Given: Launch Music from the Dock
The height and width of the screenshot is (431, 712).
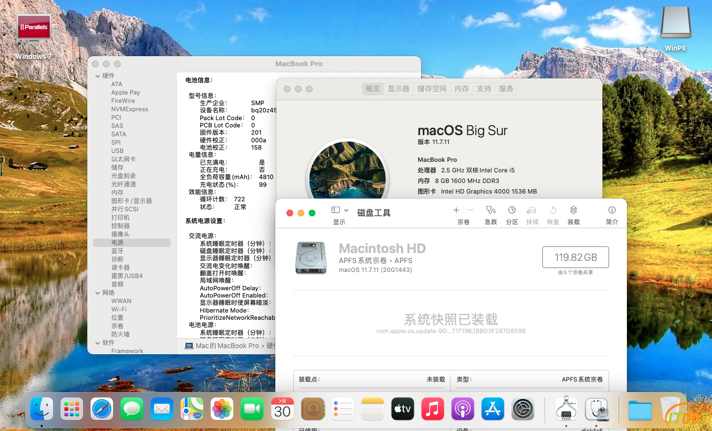Looking at the screenshot, I should (x=433, y=409).
